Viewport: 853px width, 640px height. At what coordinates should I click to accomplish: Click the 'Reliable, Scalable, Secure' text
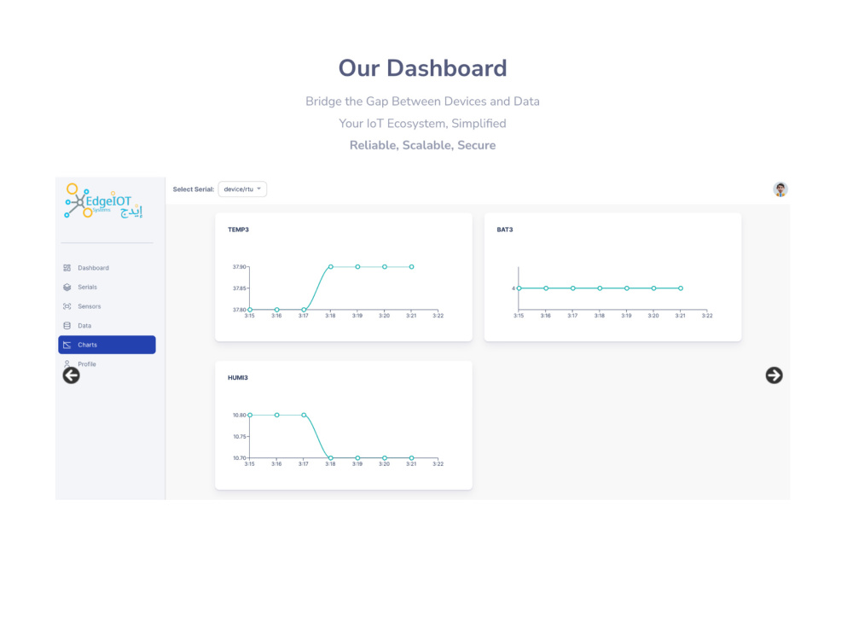pyautogui.click(x=423, y=145)
